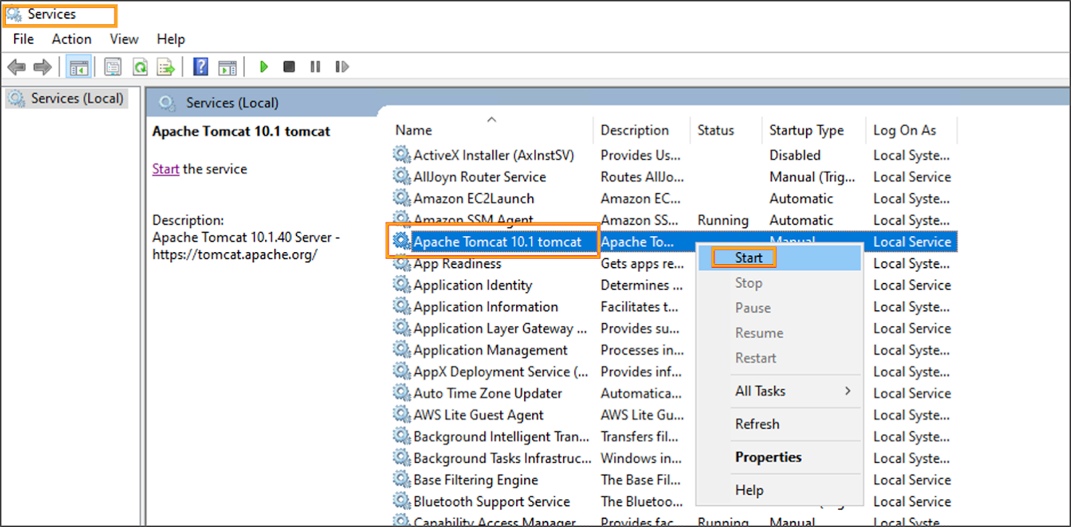
Task: Click the gear icon beside ActiveX Installer (AxInstSV)
Action: [402, 155]
